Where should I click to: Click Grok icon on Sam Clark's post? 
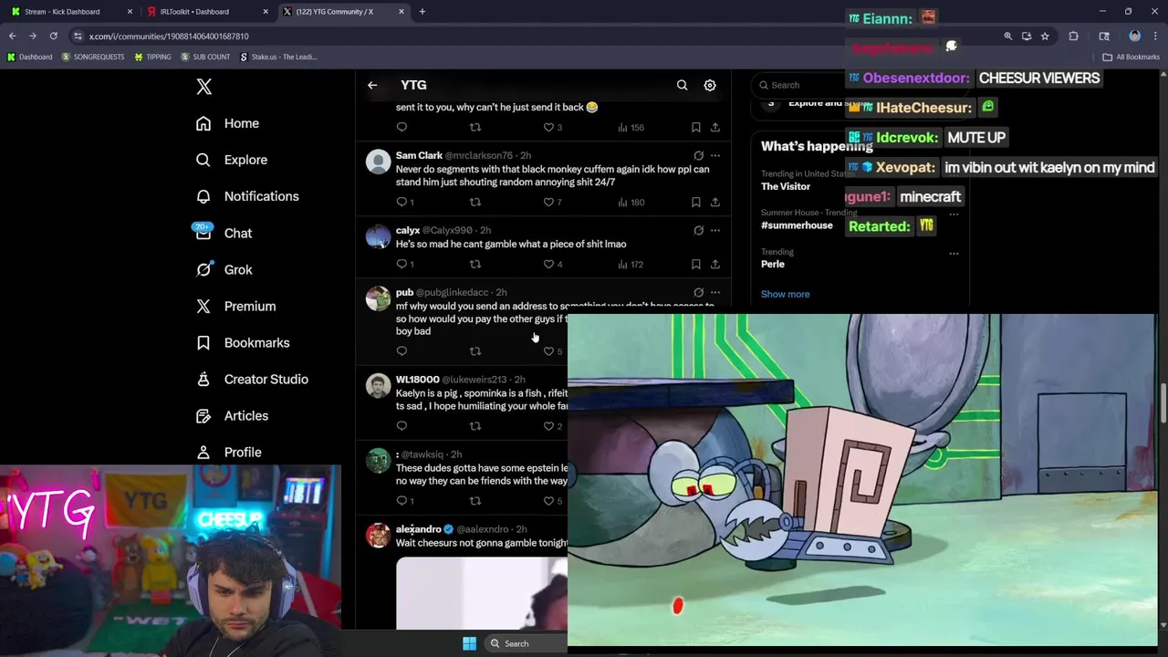tap(698, 155)
